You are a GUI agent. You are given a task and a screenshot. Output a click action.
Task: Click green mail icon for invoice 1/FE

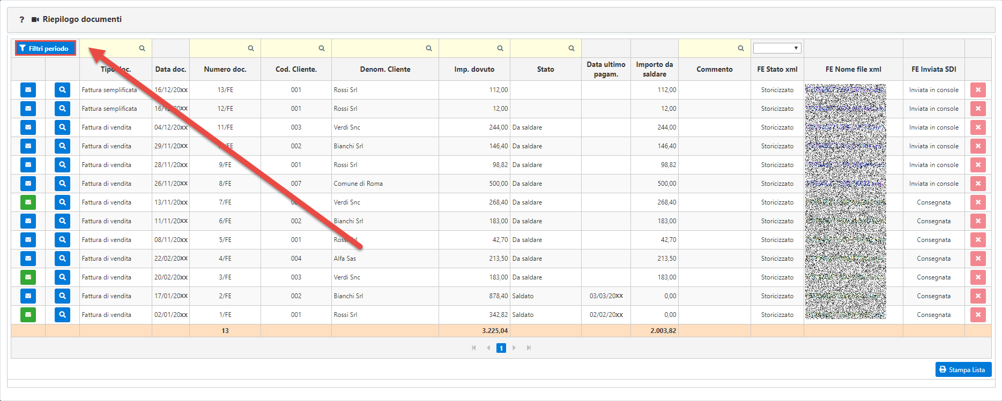coord(28,315)
